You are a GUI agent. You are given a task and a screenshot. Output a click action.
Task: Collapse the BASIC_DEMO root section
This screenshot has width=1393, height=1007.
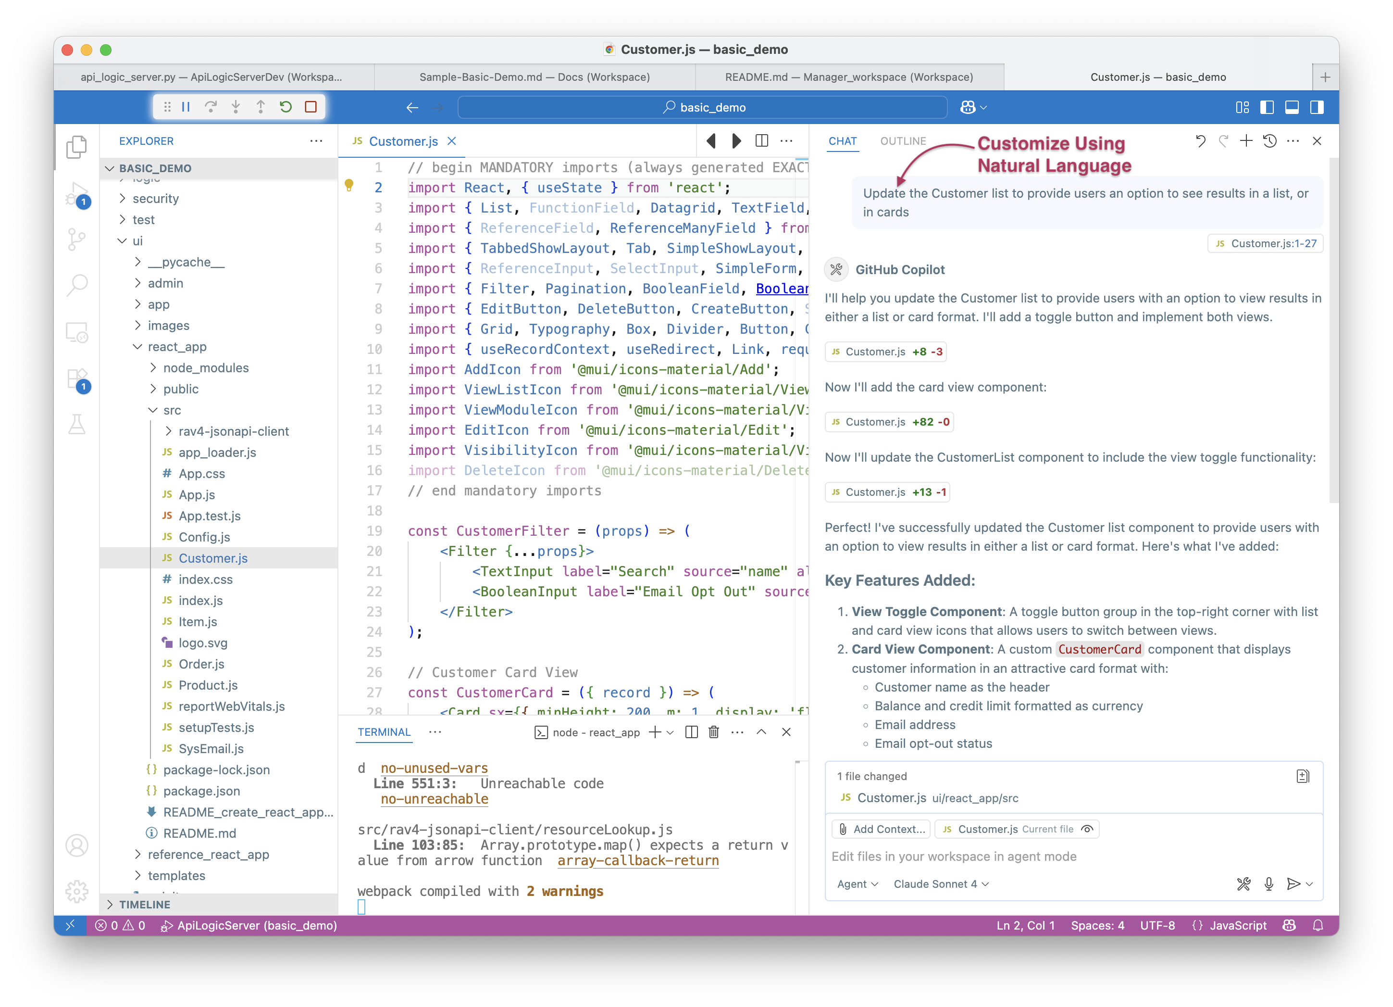point(219,168)
